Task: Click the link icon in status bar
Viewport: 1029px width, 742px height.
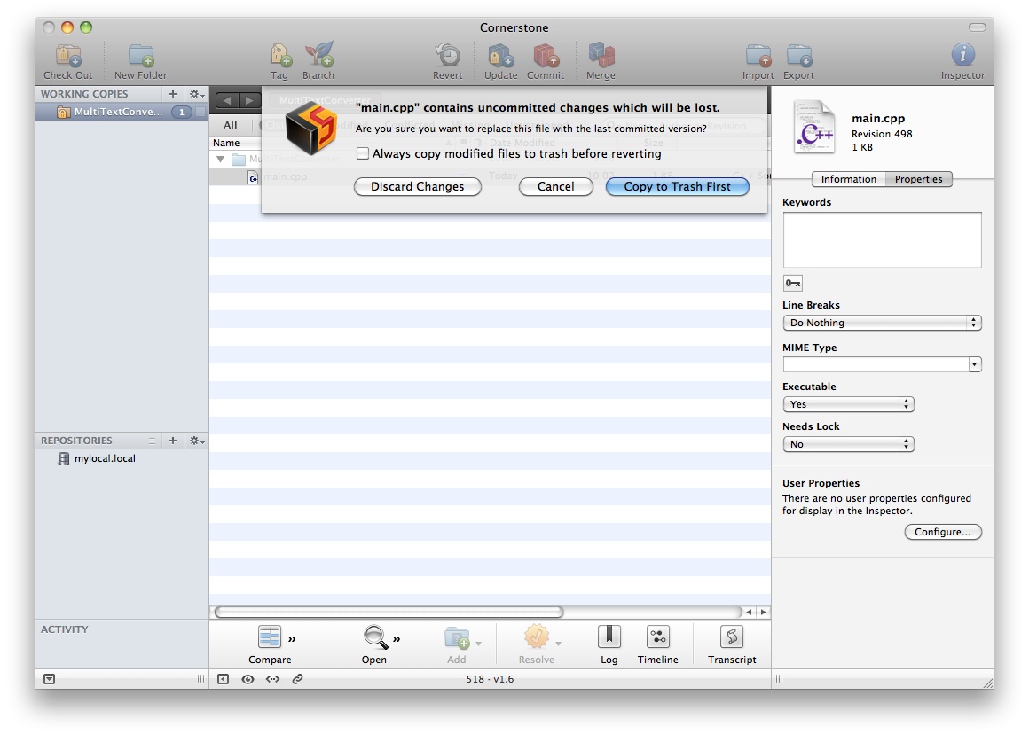Action: click(297, 680)
